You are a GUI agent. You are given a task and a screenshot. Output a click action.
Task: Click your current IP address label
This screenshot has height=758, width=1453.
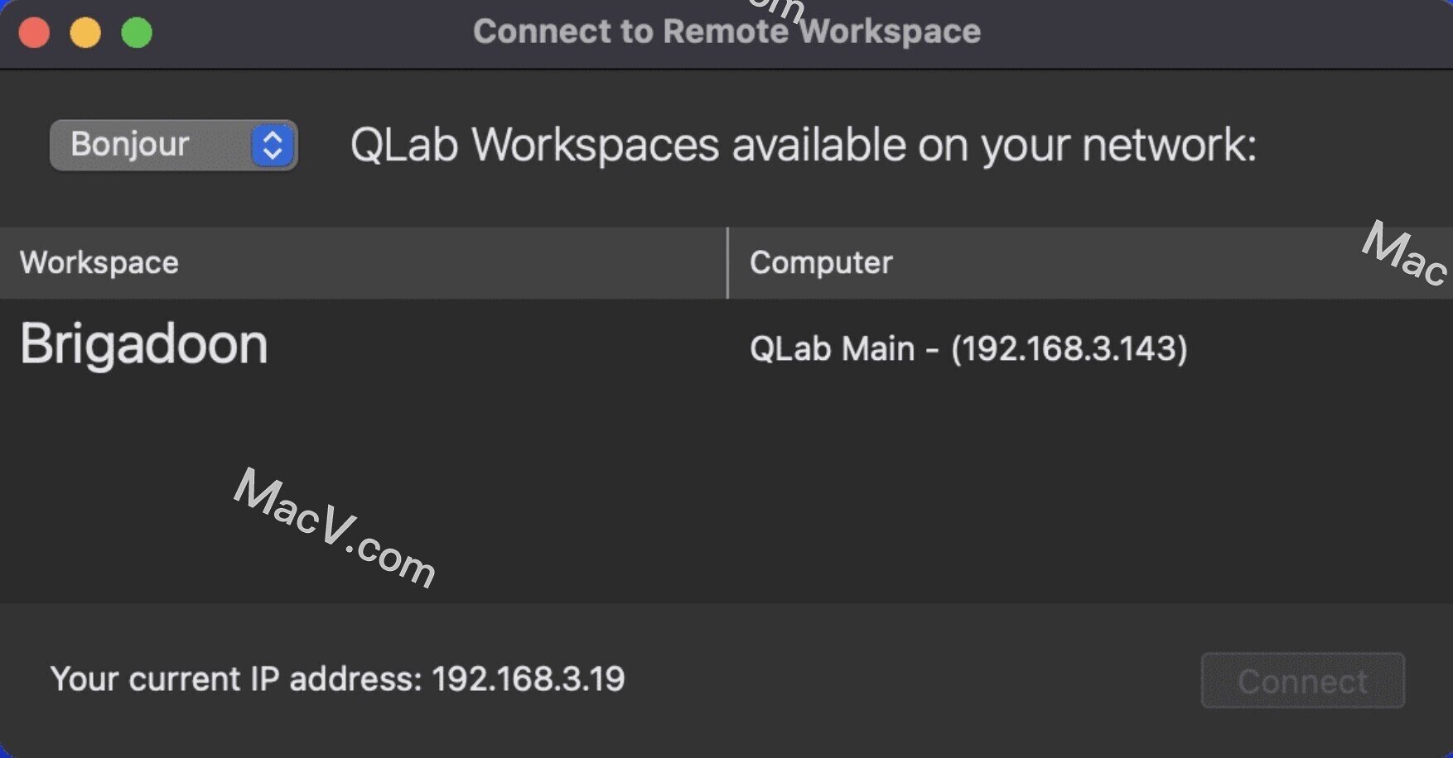pos(338,679)
